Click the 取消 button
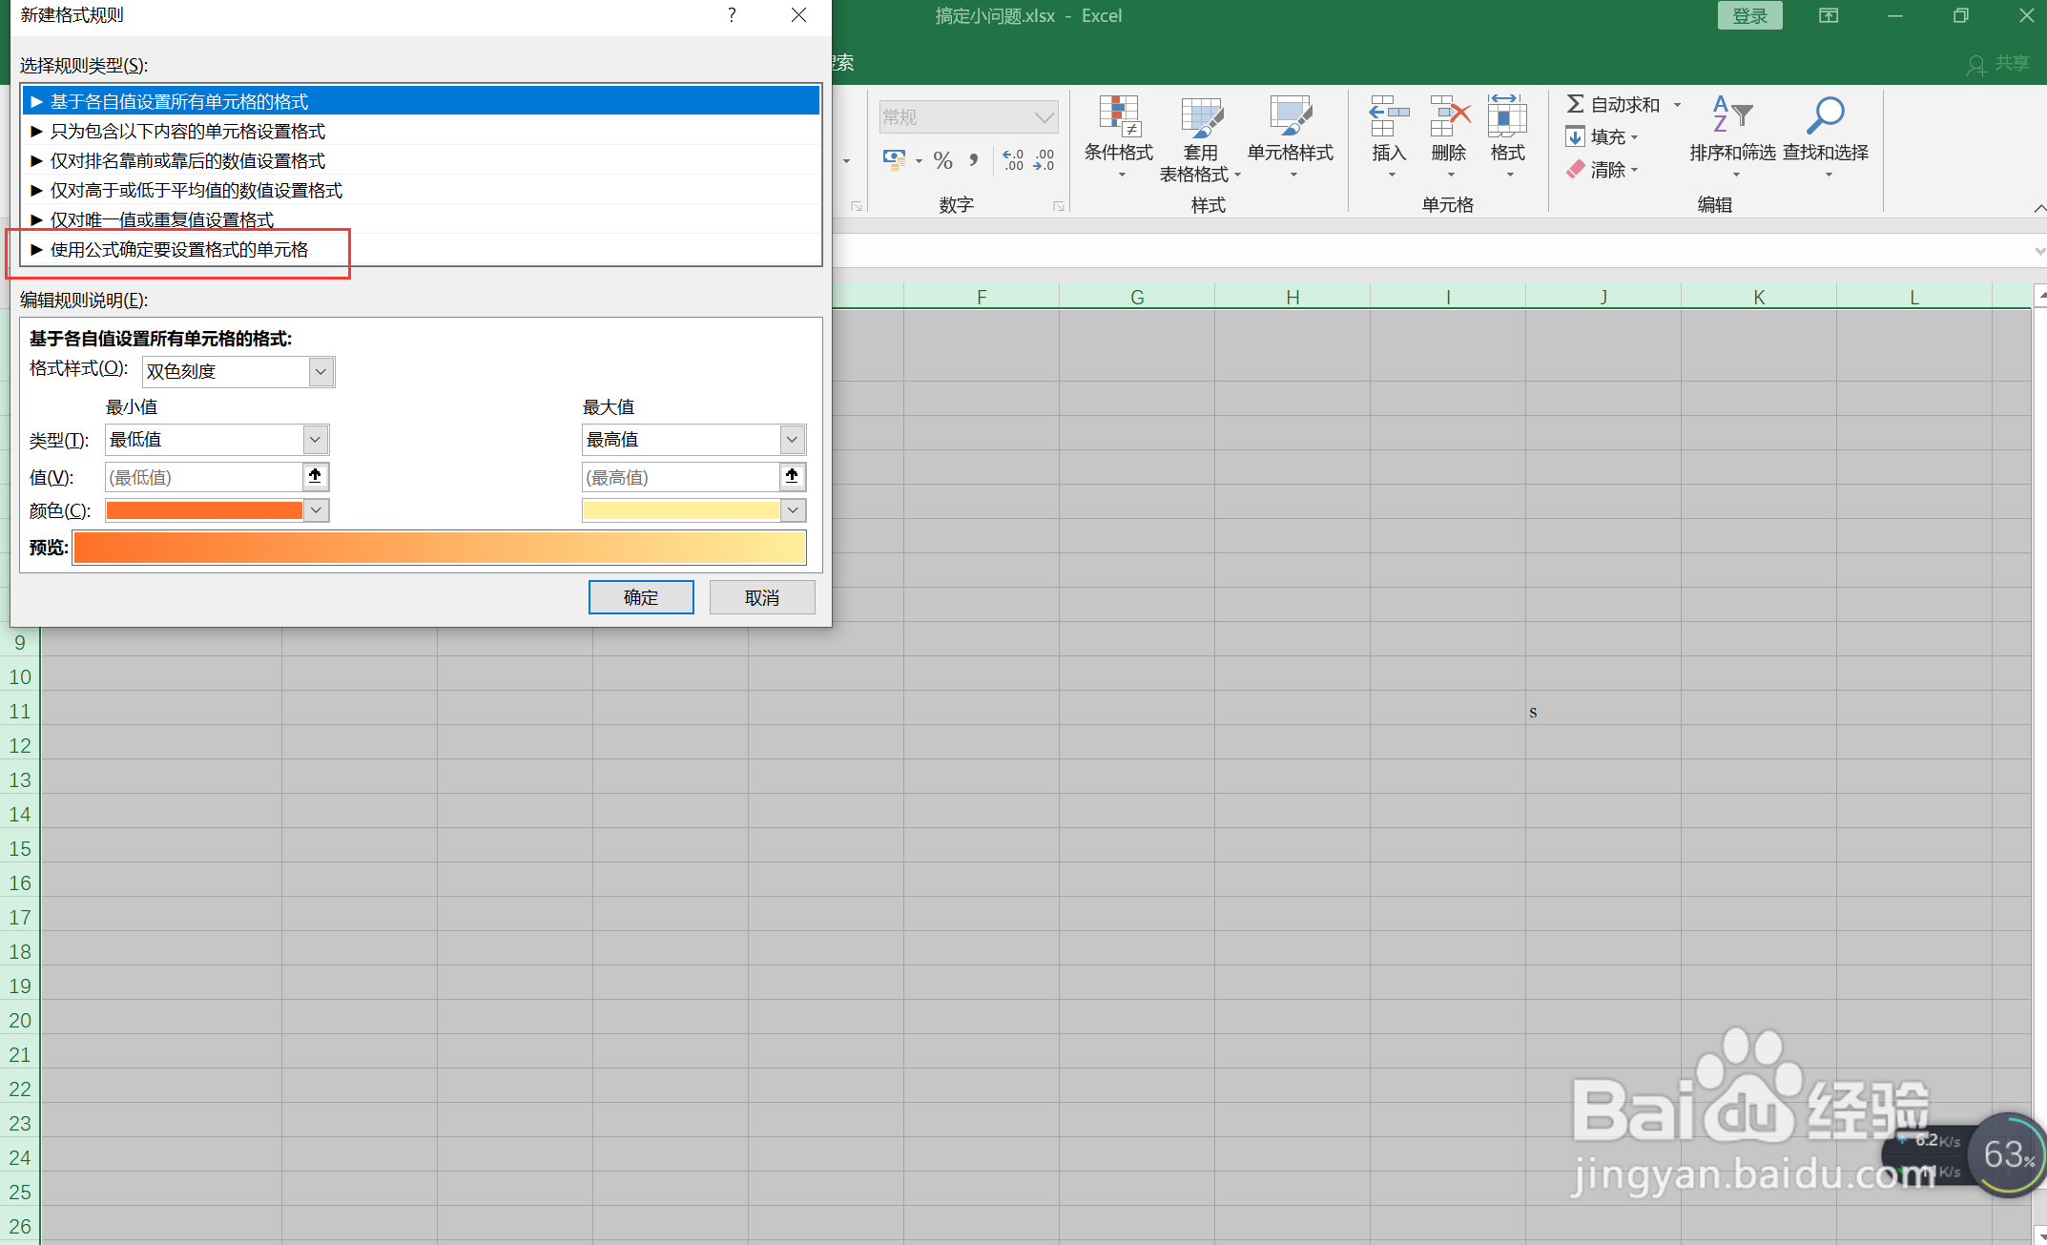The image size is (2047, 1245). (x=761, y=597)
